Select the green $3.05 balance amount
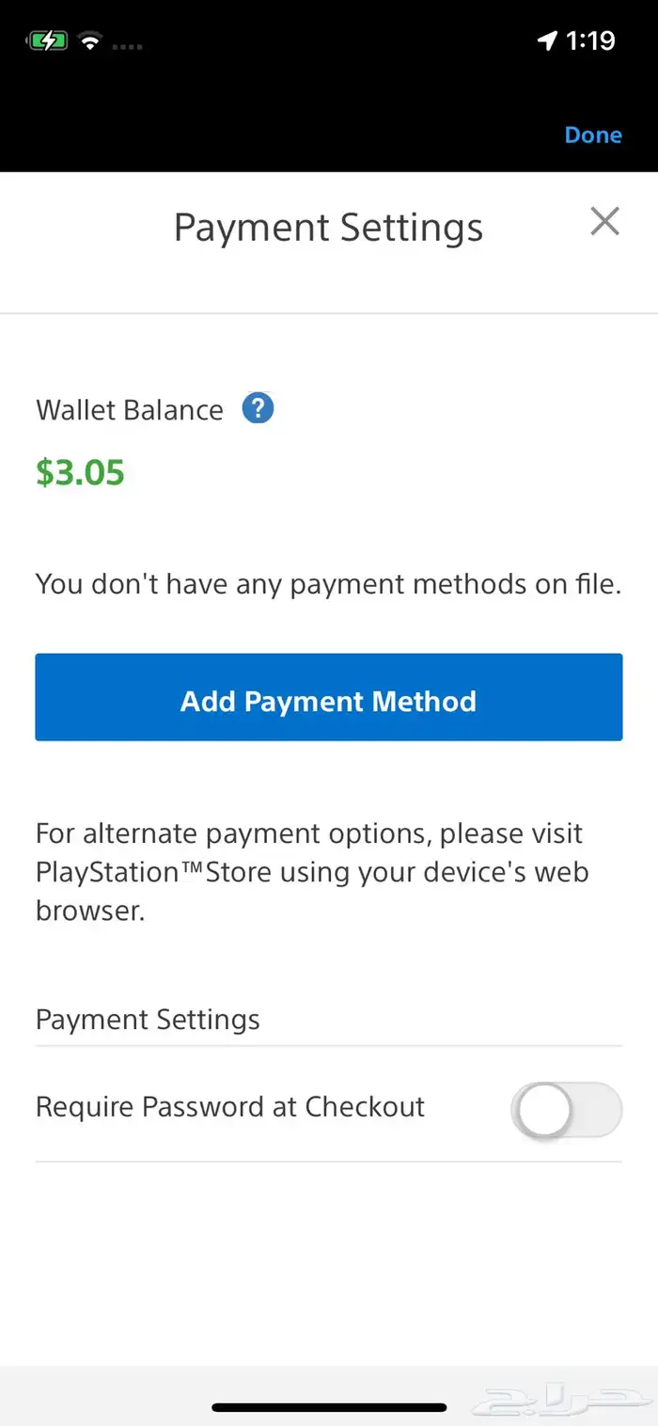This screenshot has width=658, height=1426. tap(80, 472)
